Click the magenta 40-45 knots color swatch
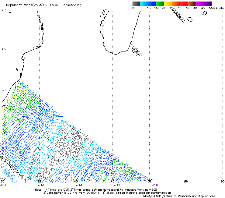Image resolution: width=225 pixels, height=198 pixels. click(x=199, y=4)
